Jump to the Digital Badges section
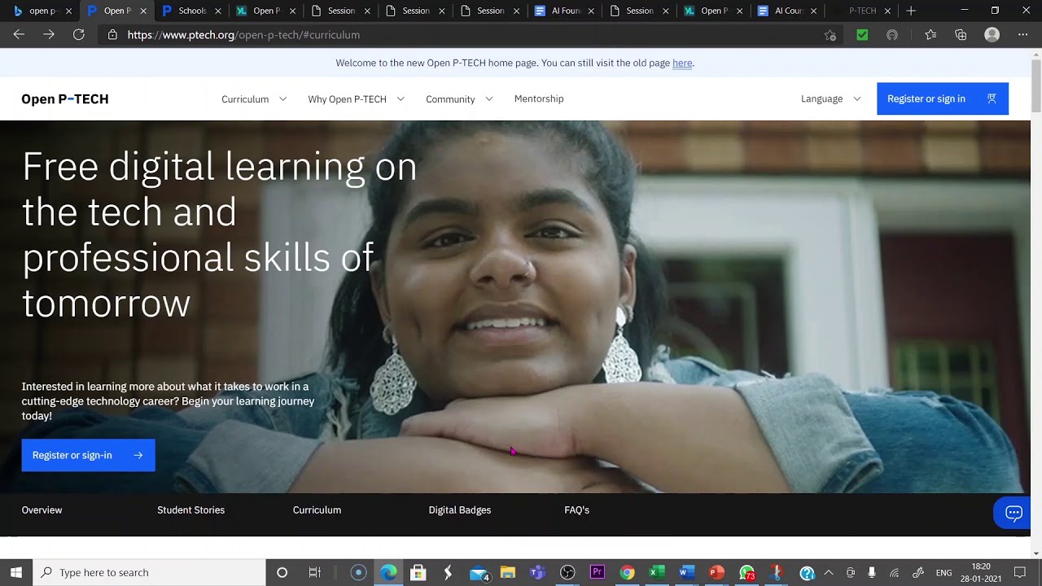Viewport: 1042px width, 586px height. [460, 510]
